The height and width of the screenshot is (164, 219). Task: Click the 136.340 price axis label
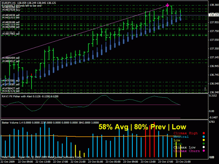214,92
